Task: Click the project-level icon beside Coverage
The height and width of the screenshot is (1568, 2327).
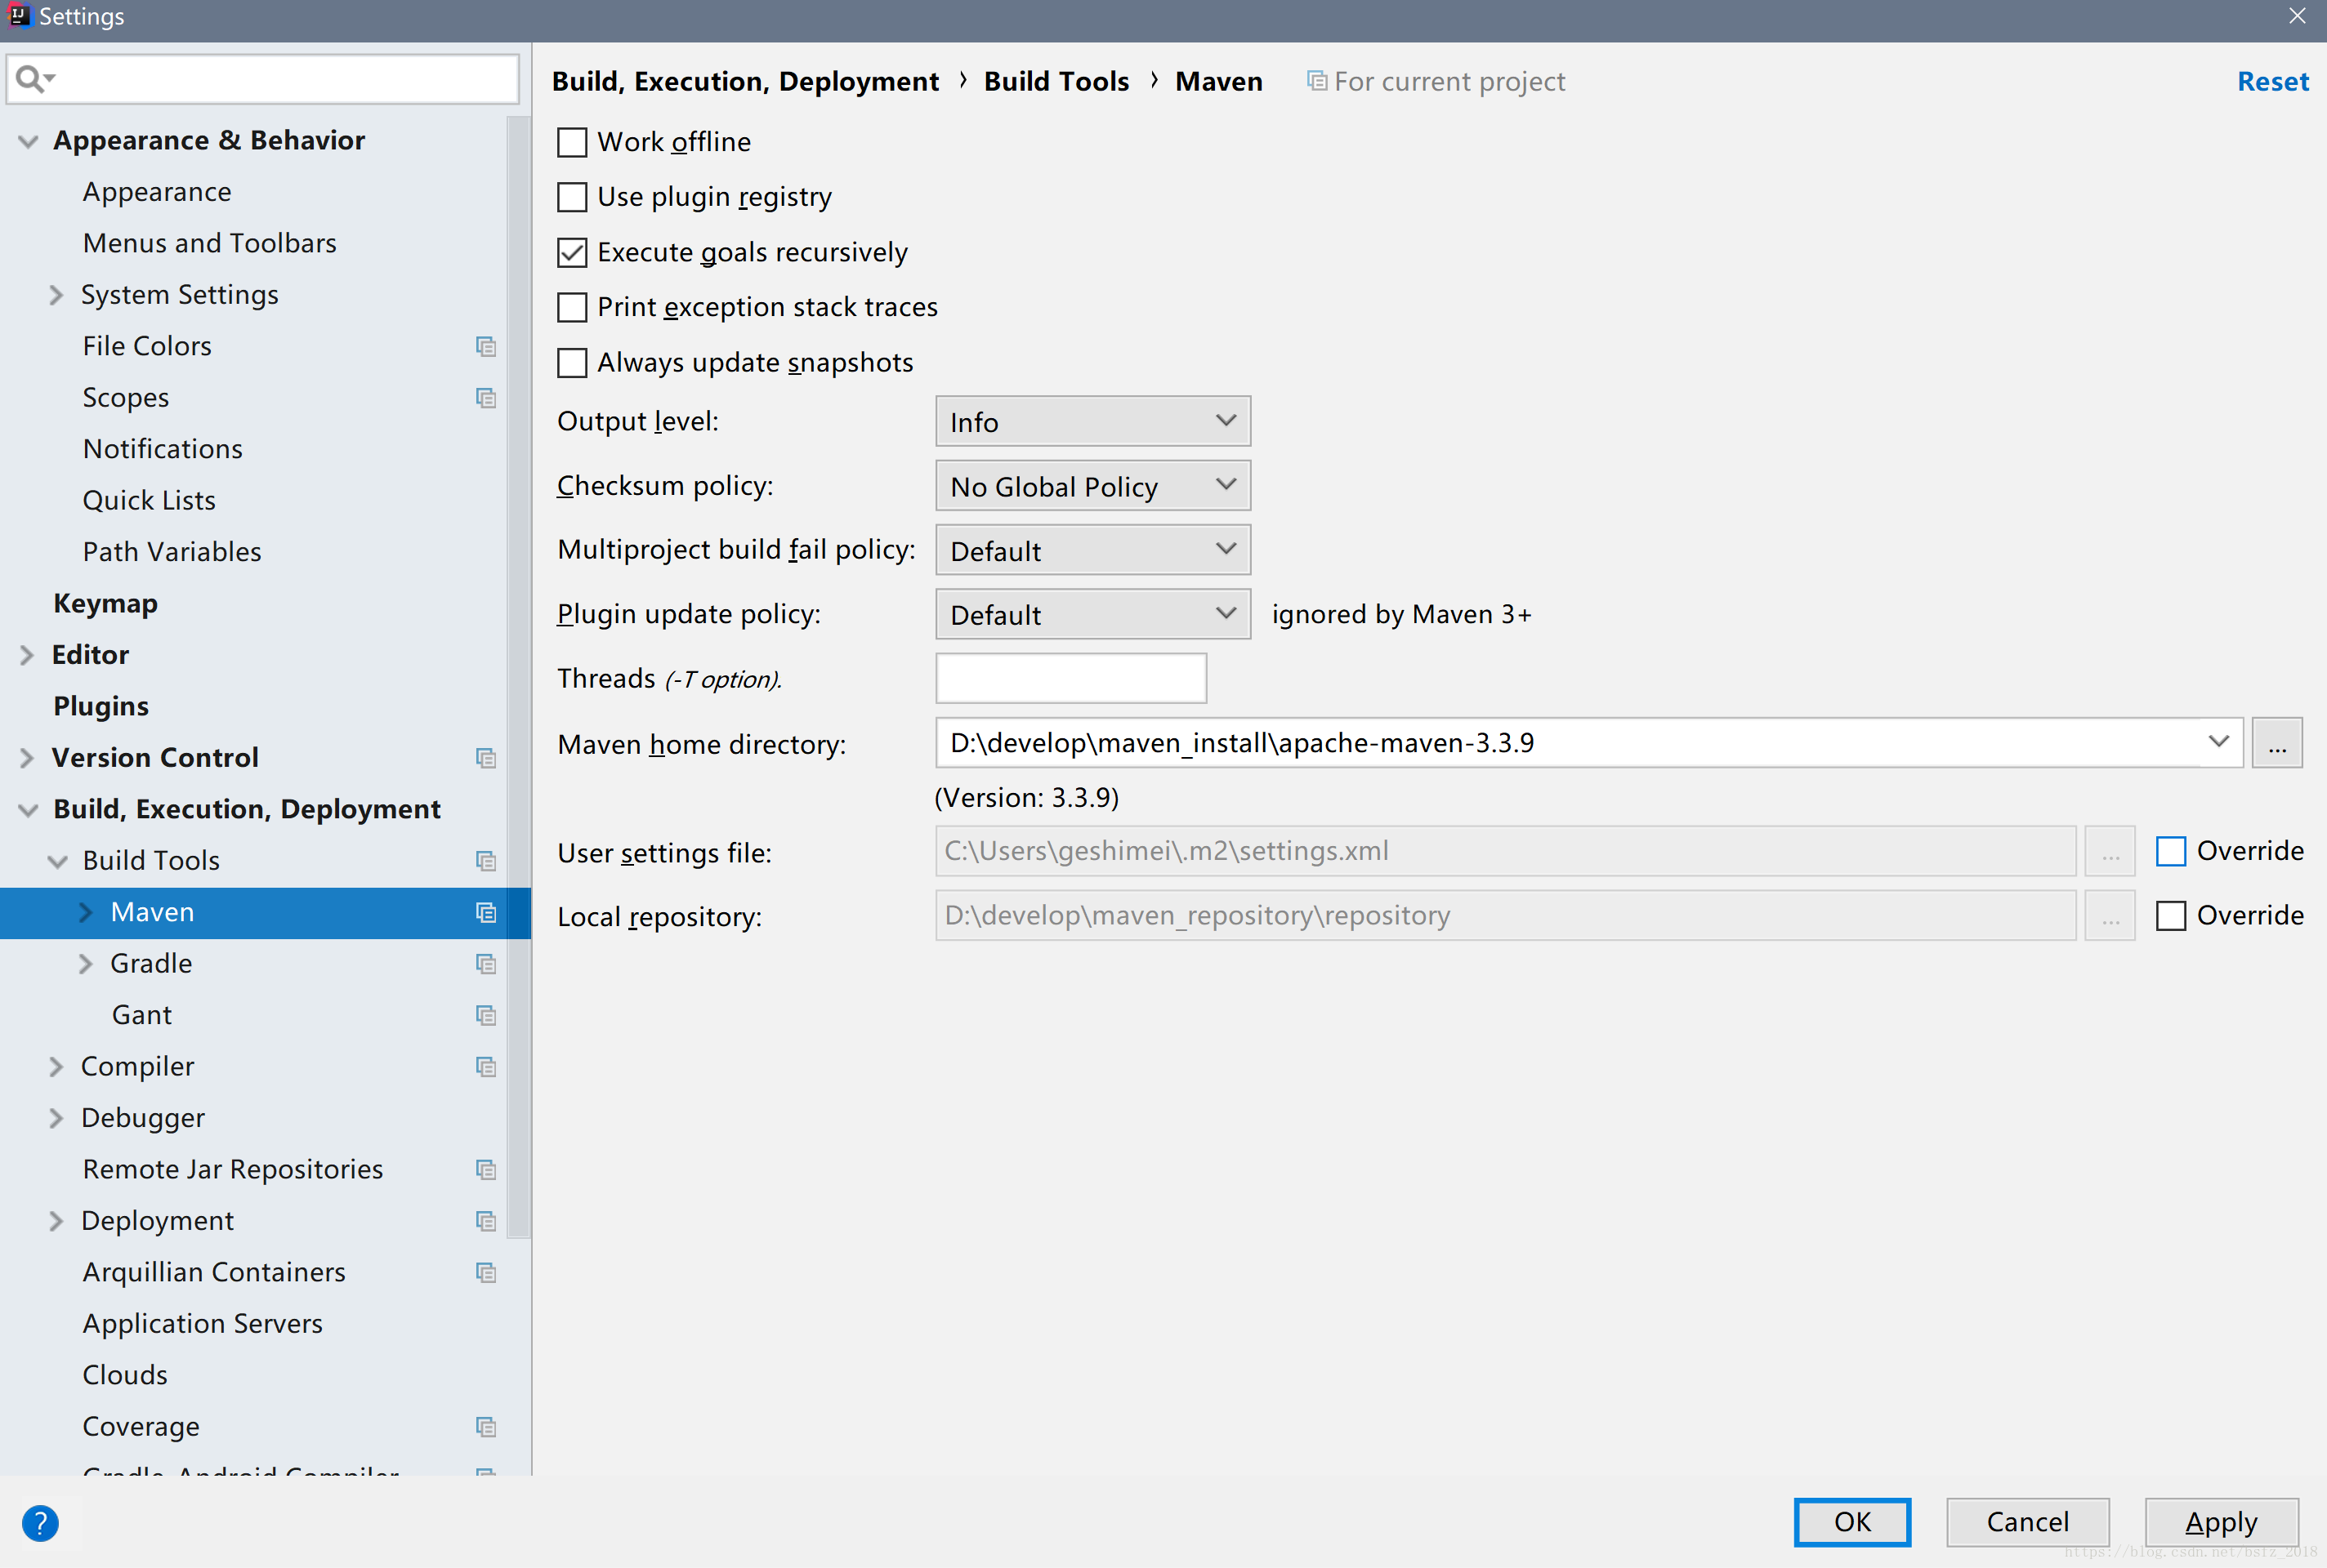Action: point(486,1427)
